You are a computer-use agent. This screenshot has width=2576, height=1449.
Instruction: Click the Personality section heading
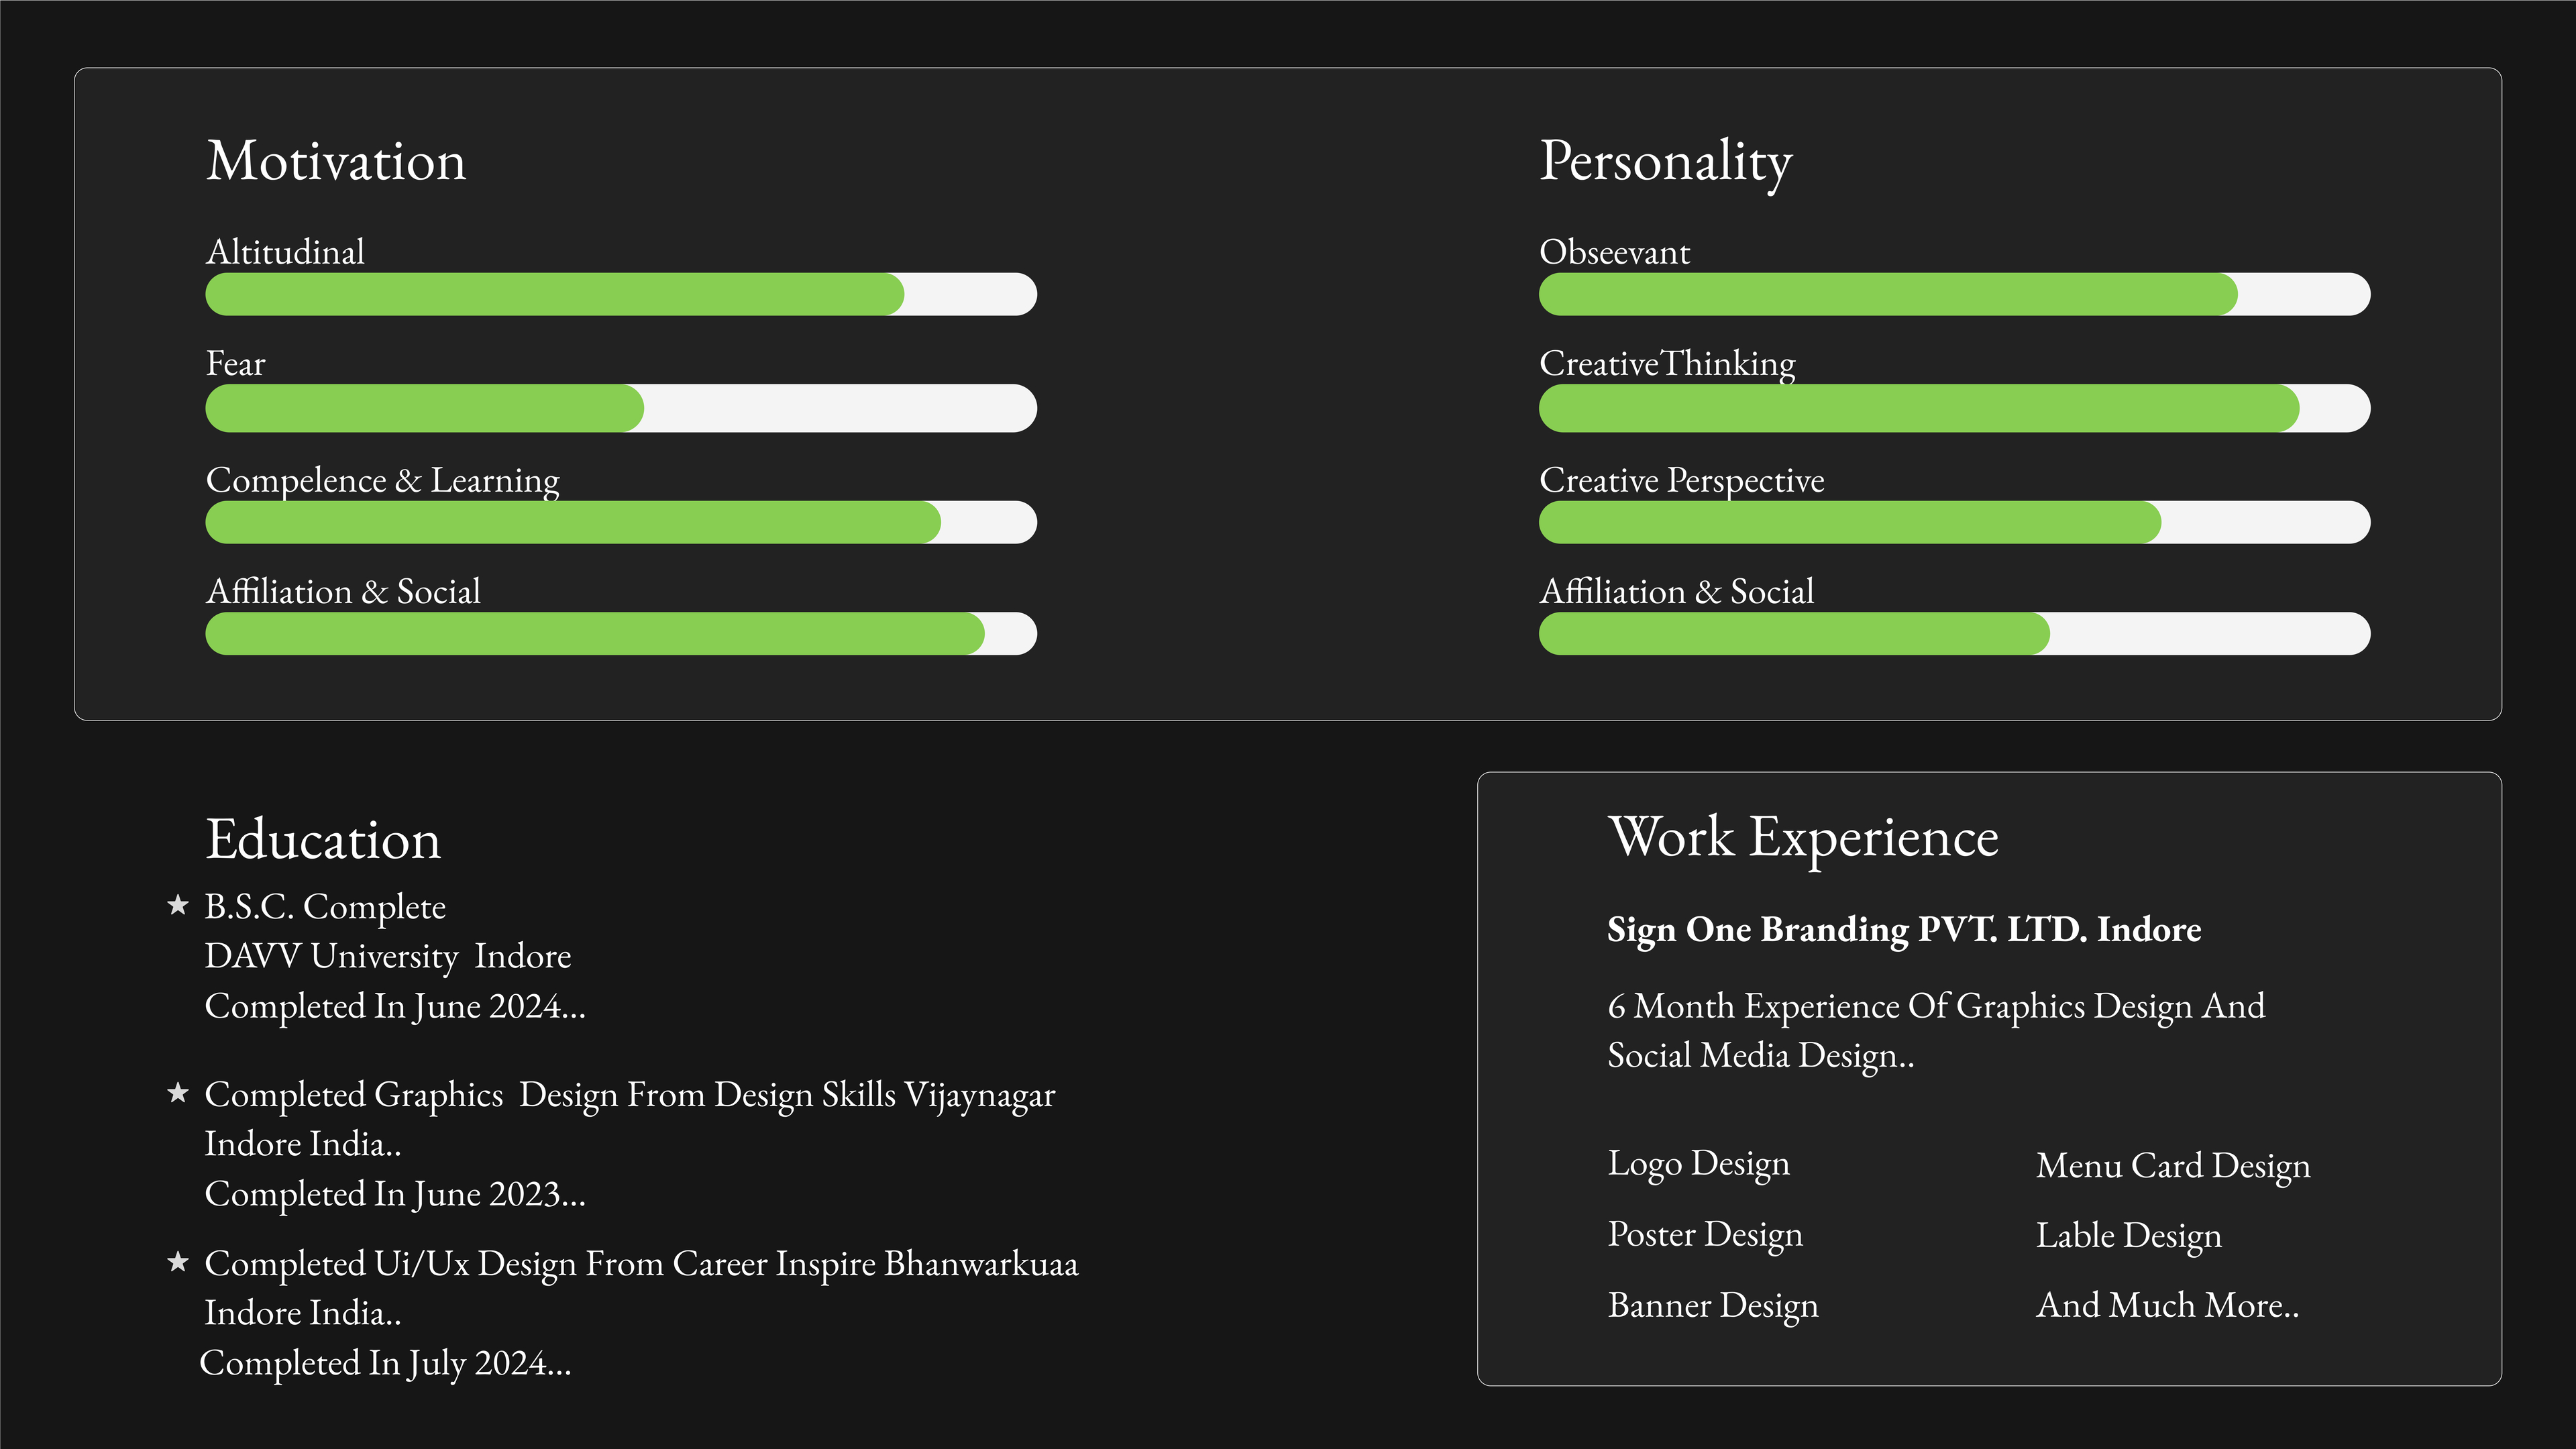(1665, 161)
